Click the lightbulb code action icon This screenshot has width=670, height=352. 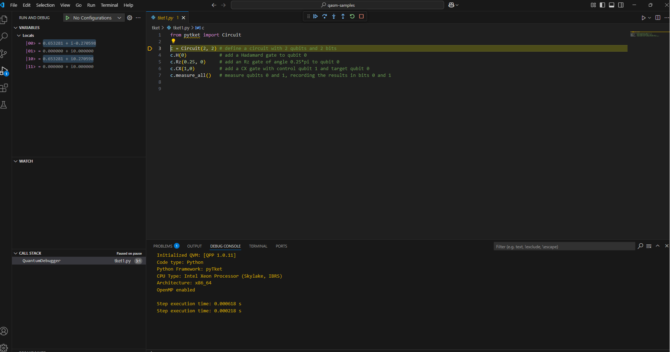point(174,41)
